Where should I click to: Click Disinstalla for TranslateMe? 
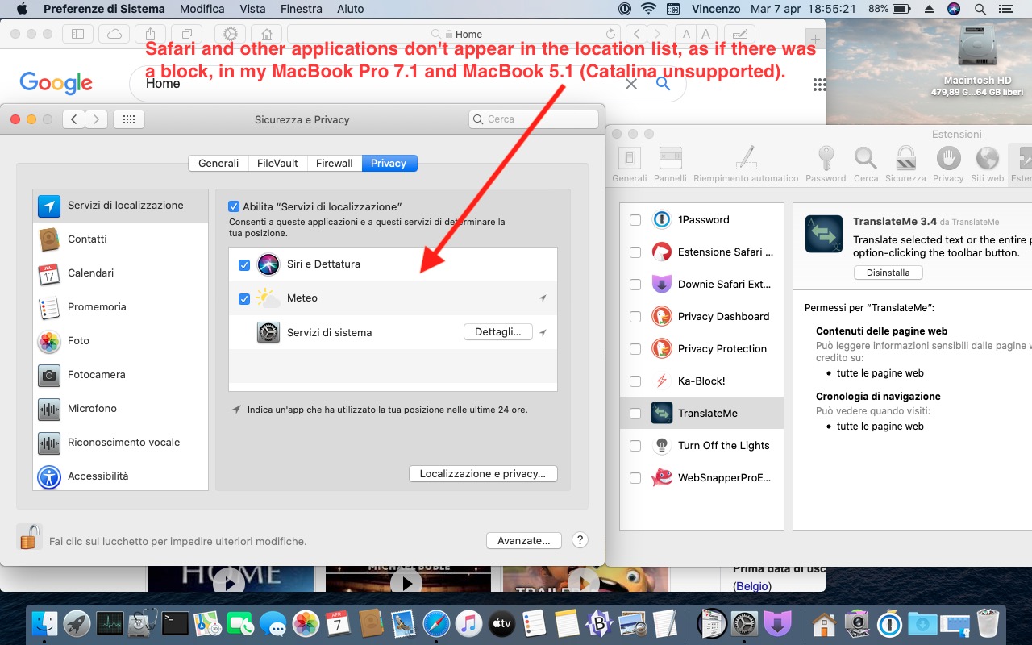tap(888, 273)
